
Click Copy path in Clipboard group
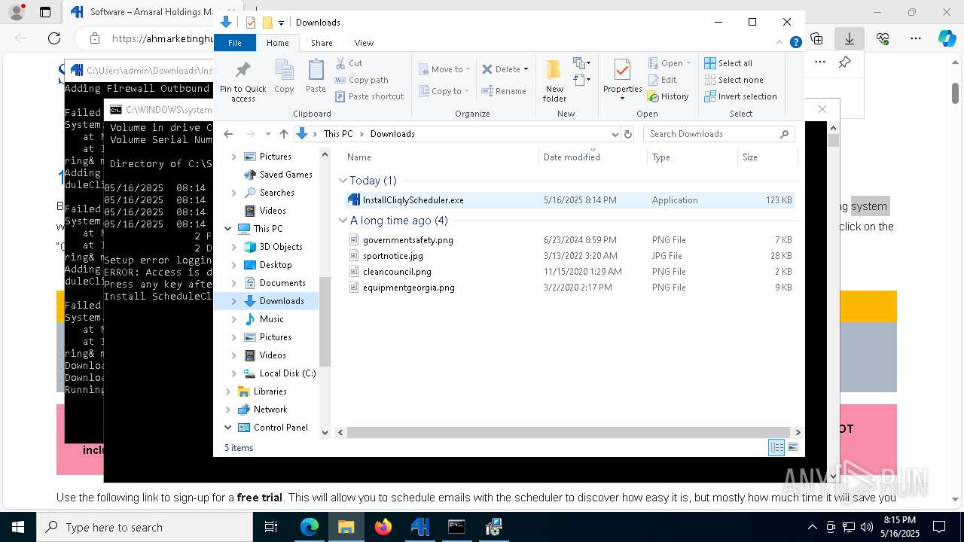pos(361,80)
